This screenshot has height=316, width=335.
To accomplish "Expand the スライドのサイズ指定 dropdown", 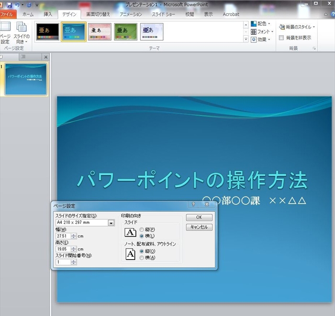I will tap(111, 223).
